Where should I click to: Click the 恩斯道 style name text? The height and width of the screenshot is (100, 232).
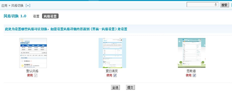click(191, 71)
